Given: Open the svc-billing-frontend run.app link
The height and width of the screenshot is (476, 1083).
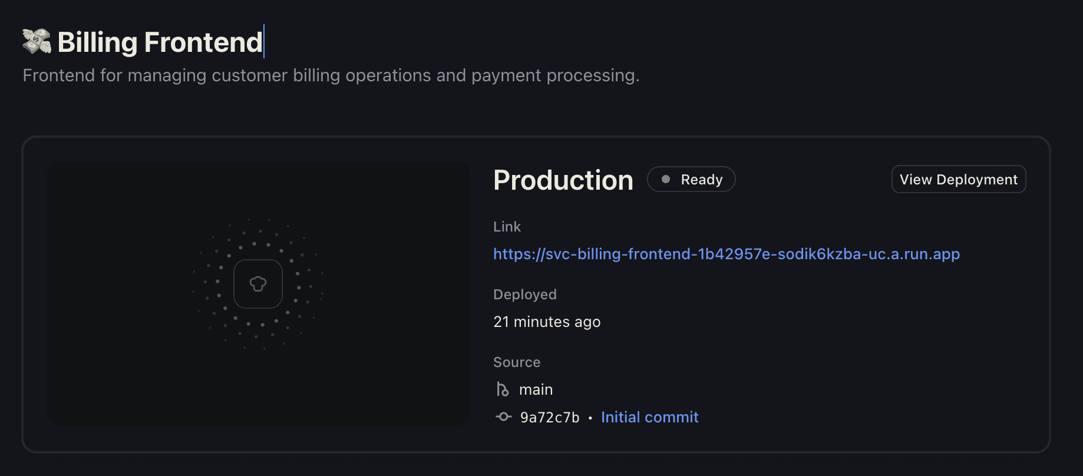Looking at the screenshot, I should coord(727,254).
